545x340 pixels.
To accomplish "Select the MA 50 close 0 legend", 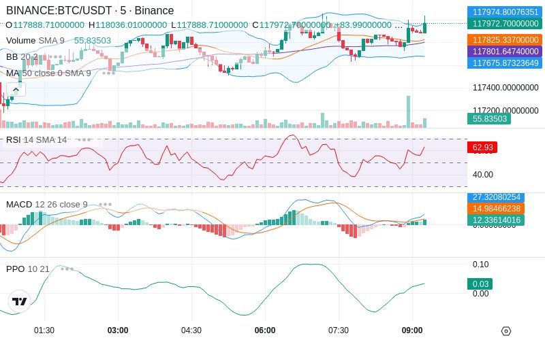I will 48,73.
